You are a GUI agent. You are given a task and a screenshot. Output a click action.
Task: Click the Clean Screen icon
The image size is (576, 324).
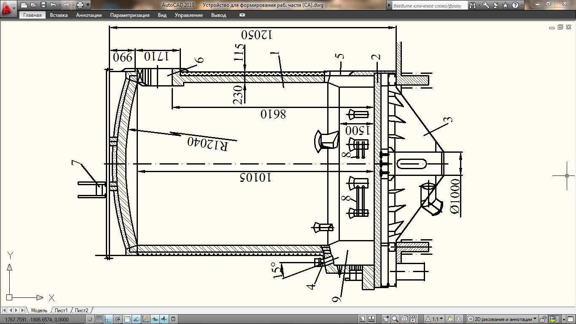pos(571,319)
